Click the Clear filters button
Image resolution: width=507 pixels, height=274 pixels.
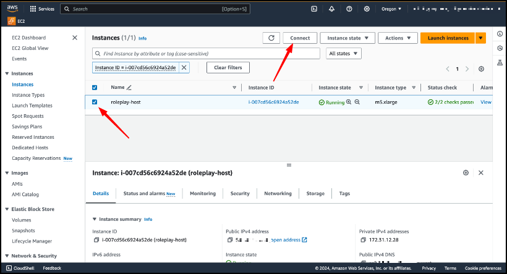click(x=228, y=67)
